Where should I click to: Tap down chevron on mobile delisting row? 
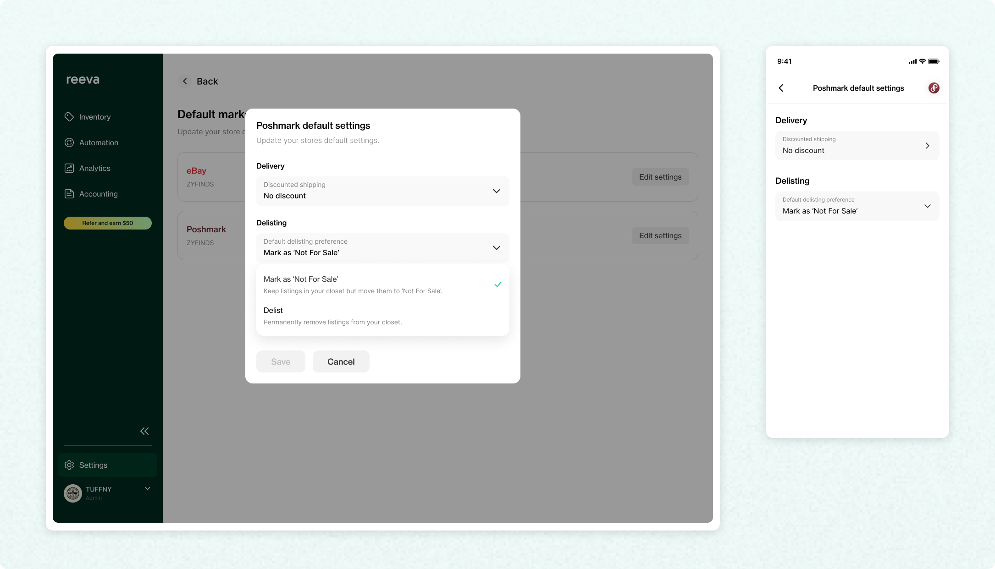coord(928,206)
